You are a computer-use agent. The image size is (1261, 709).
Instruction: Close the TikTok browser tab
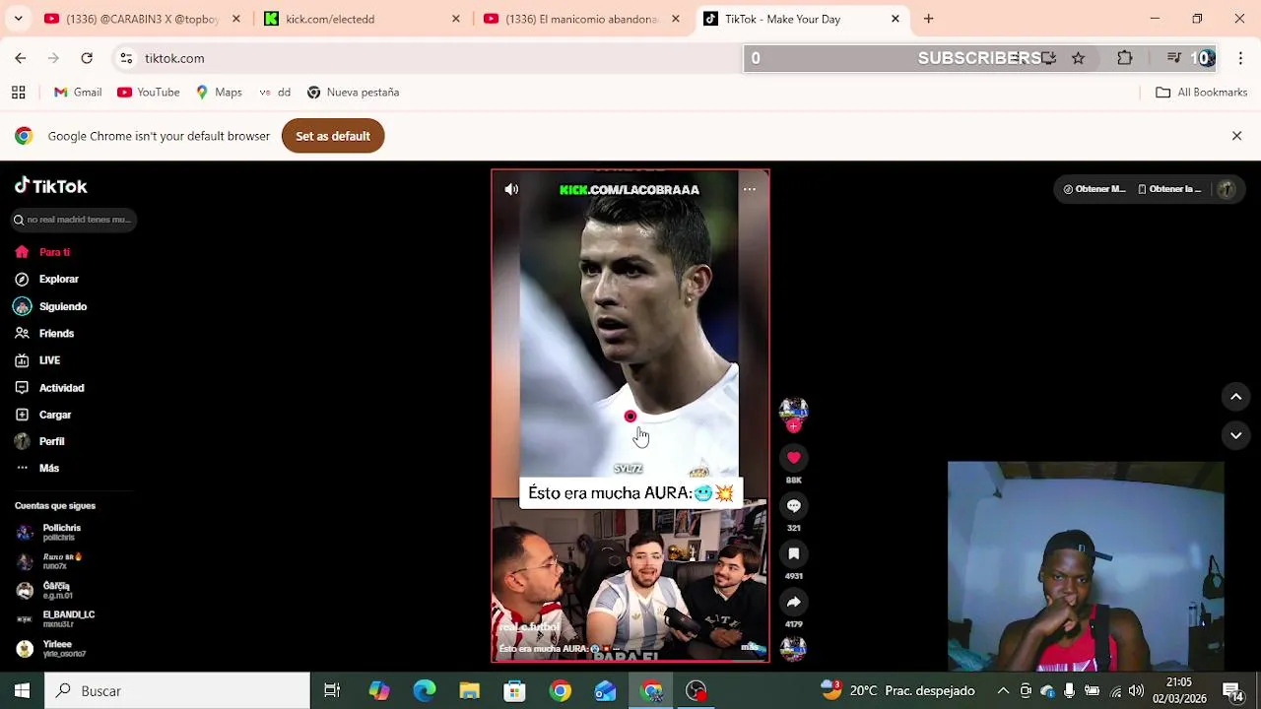pyautogui.click(x=895, y=19)
